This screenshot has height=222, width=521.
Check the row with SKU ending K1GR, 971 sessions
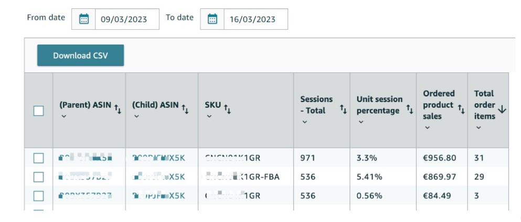pyautogui.click(x=38, y=158)
